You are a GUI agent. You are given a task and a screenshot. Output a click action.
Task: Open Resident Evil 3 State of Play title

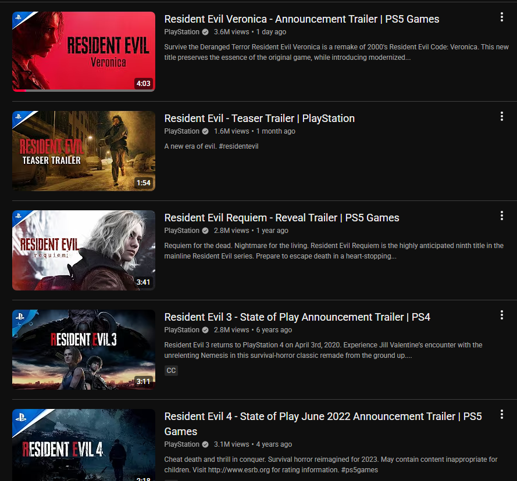coord(297,317)
